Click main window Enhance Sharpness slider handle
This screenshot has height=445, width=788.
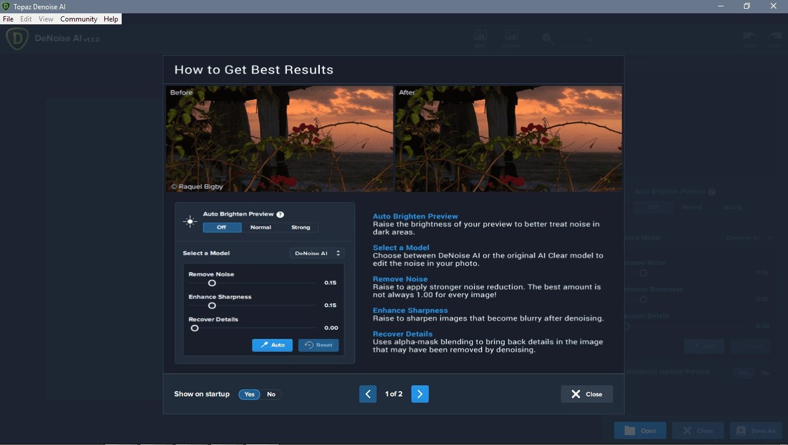pos(643,300)
